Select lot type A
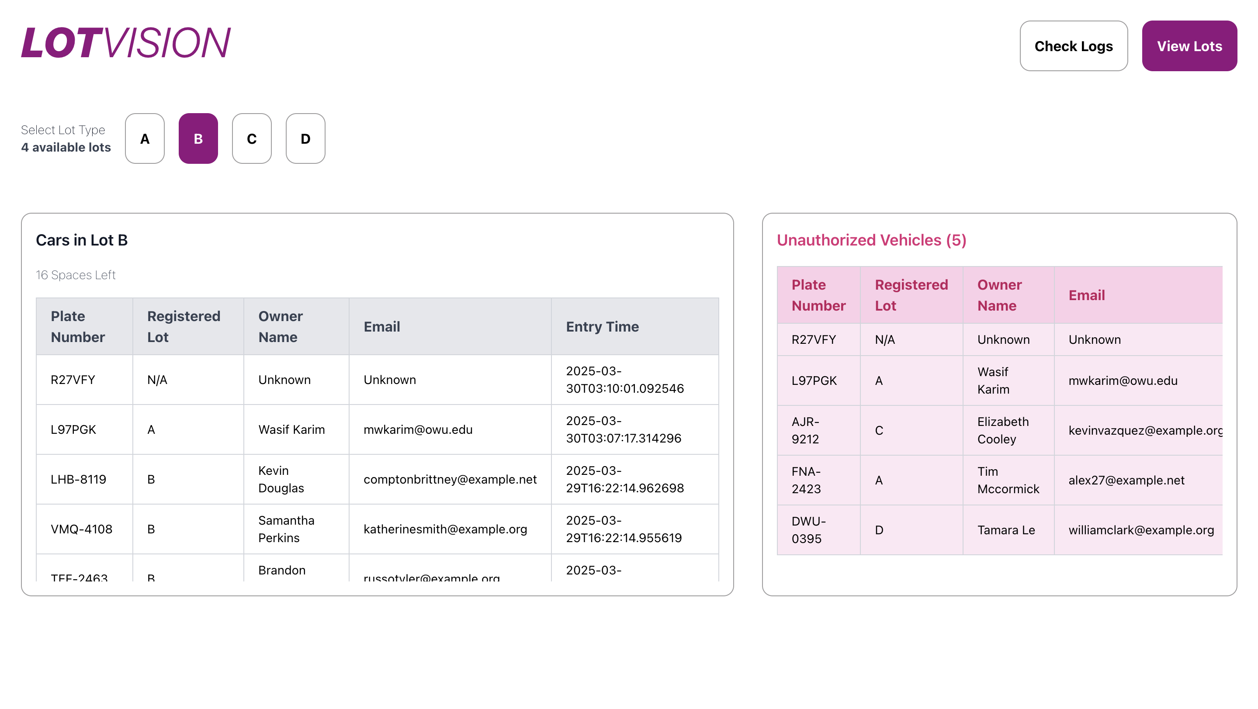This screenshot has width=1258, height=709. [x=145, y=138]
